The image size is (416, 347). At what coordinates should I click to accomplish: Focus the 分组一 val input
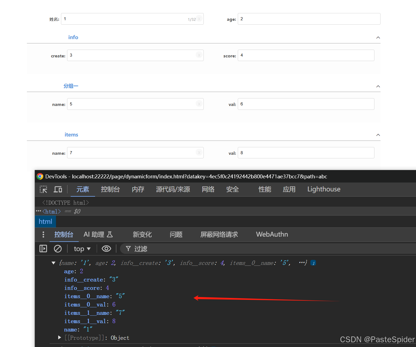(306, 104)
